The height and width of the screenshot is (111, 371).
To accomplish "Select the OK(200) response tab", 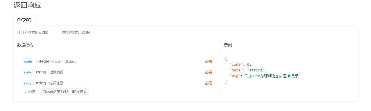I will [24, 20].
